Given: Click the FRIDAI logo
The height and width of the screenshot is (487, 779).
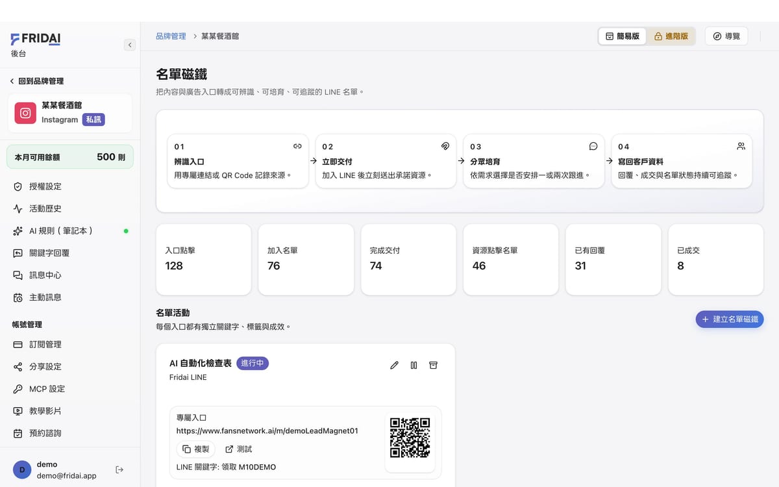Looking at the screenshot, I should click(x=36, y=39).
